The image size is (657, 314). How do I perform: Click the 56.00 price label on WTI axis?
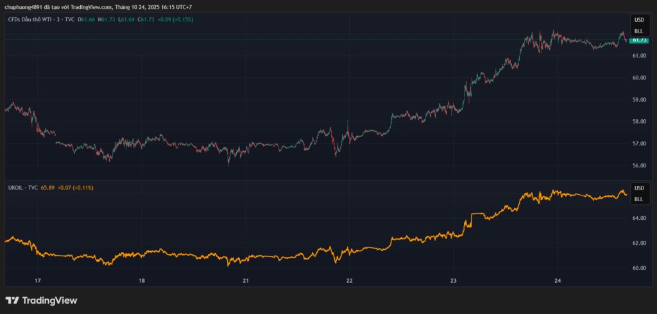(639, 165)
